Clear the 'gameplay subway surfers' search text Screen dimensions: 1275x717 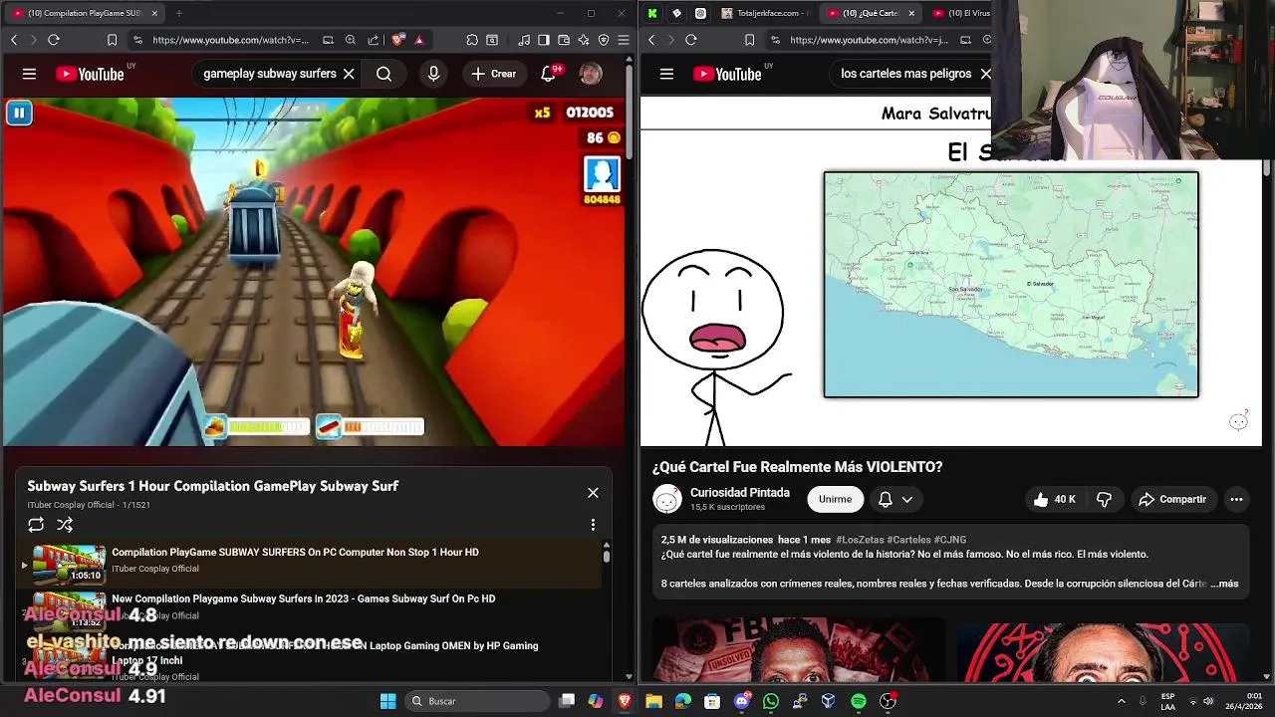349,74
